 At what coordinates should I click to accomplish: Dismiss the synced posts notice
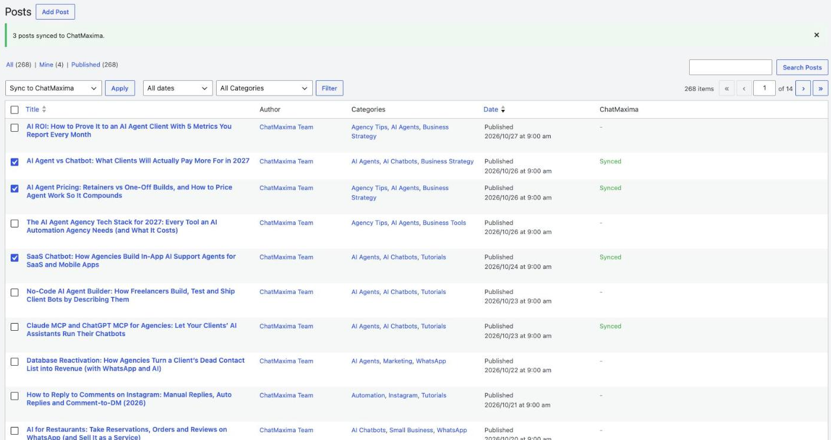coord(817,35)
